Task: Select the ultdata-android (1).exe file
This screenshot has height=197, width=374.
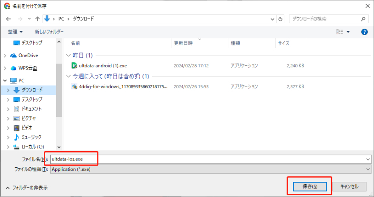Action: click(103, 66)
